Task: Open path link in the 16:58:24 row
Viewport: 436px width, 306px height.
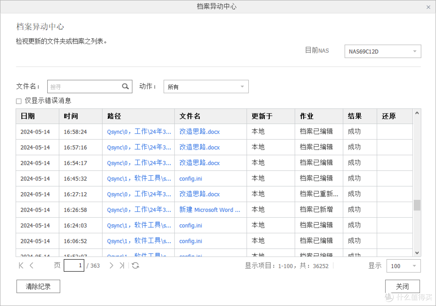Action: point(139,132)
